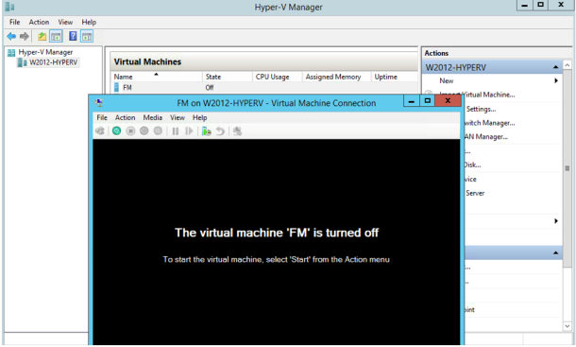The height and width of the screenshot is (347, 576).
Task: Click New in the Actions pane
Action: click(447, 80)
